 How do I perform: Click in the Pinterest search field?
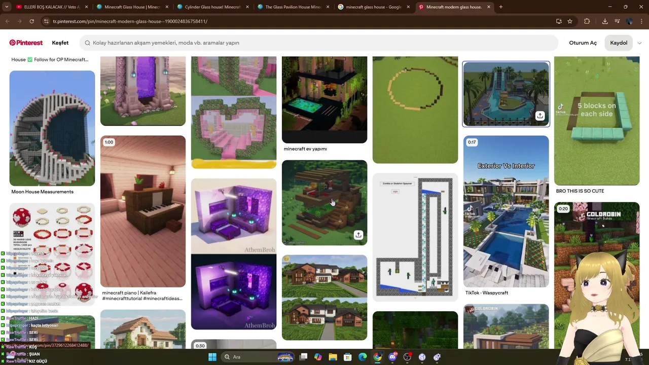tap(319, 43)
